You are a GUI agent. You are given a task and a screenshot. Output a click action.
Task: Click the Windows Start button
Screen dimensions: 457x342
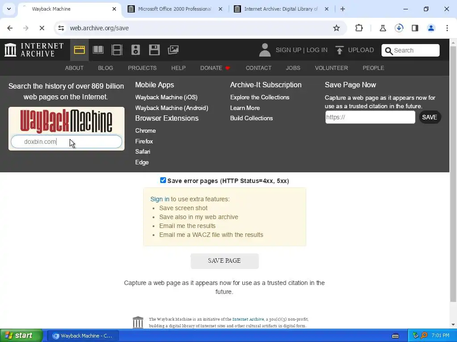21,336
